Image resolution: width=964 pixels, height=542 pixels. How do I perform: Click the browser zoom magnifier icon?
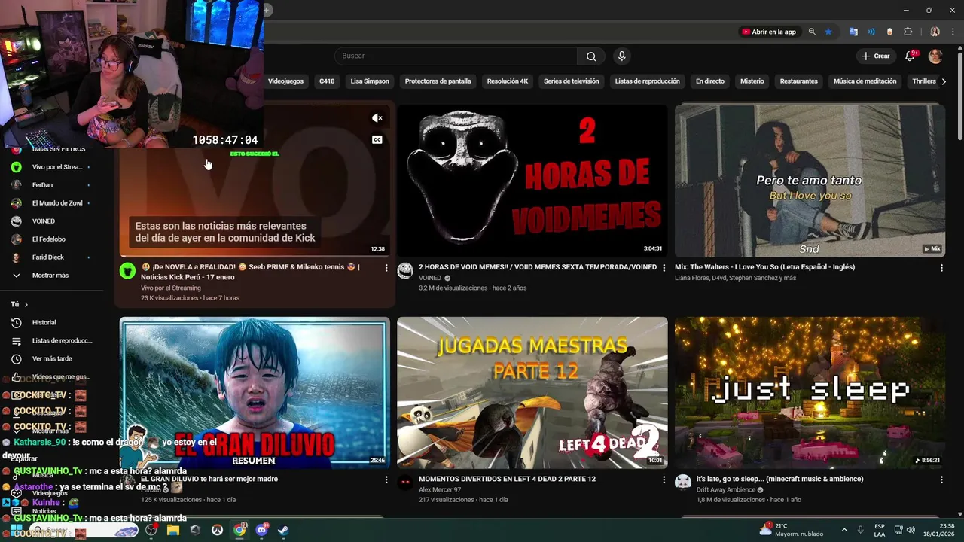point(812,32)
